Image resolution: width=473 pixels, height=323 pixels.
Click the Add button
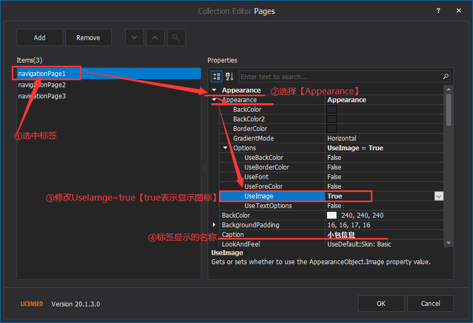[39, 37]
